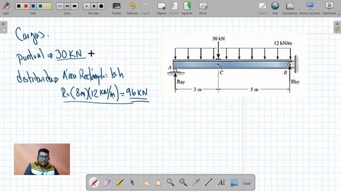Select the small eraser size
Image resolution: width=341 pixels, height=192 pixels.
[87, 6]
